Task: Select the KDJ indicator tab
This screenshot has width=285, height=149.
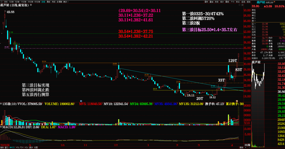Action: 26,147
